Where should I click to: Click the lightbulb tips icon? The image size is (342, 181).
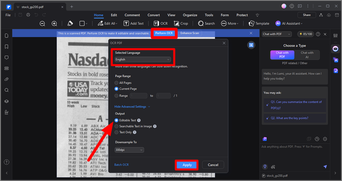tap(258, 15)
